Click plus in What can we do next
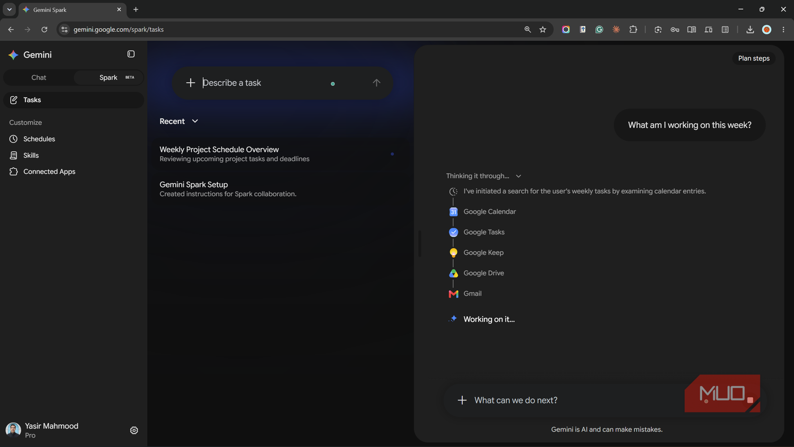Image resolution: width=794 pixels, height=447 pixels. click(462, 400)
